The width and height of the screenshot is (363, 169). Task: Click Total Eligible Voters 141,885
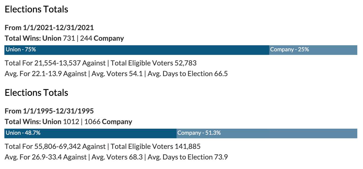[x=156, y=147]
